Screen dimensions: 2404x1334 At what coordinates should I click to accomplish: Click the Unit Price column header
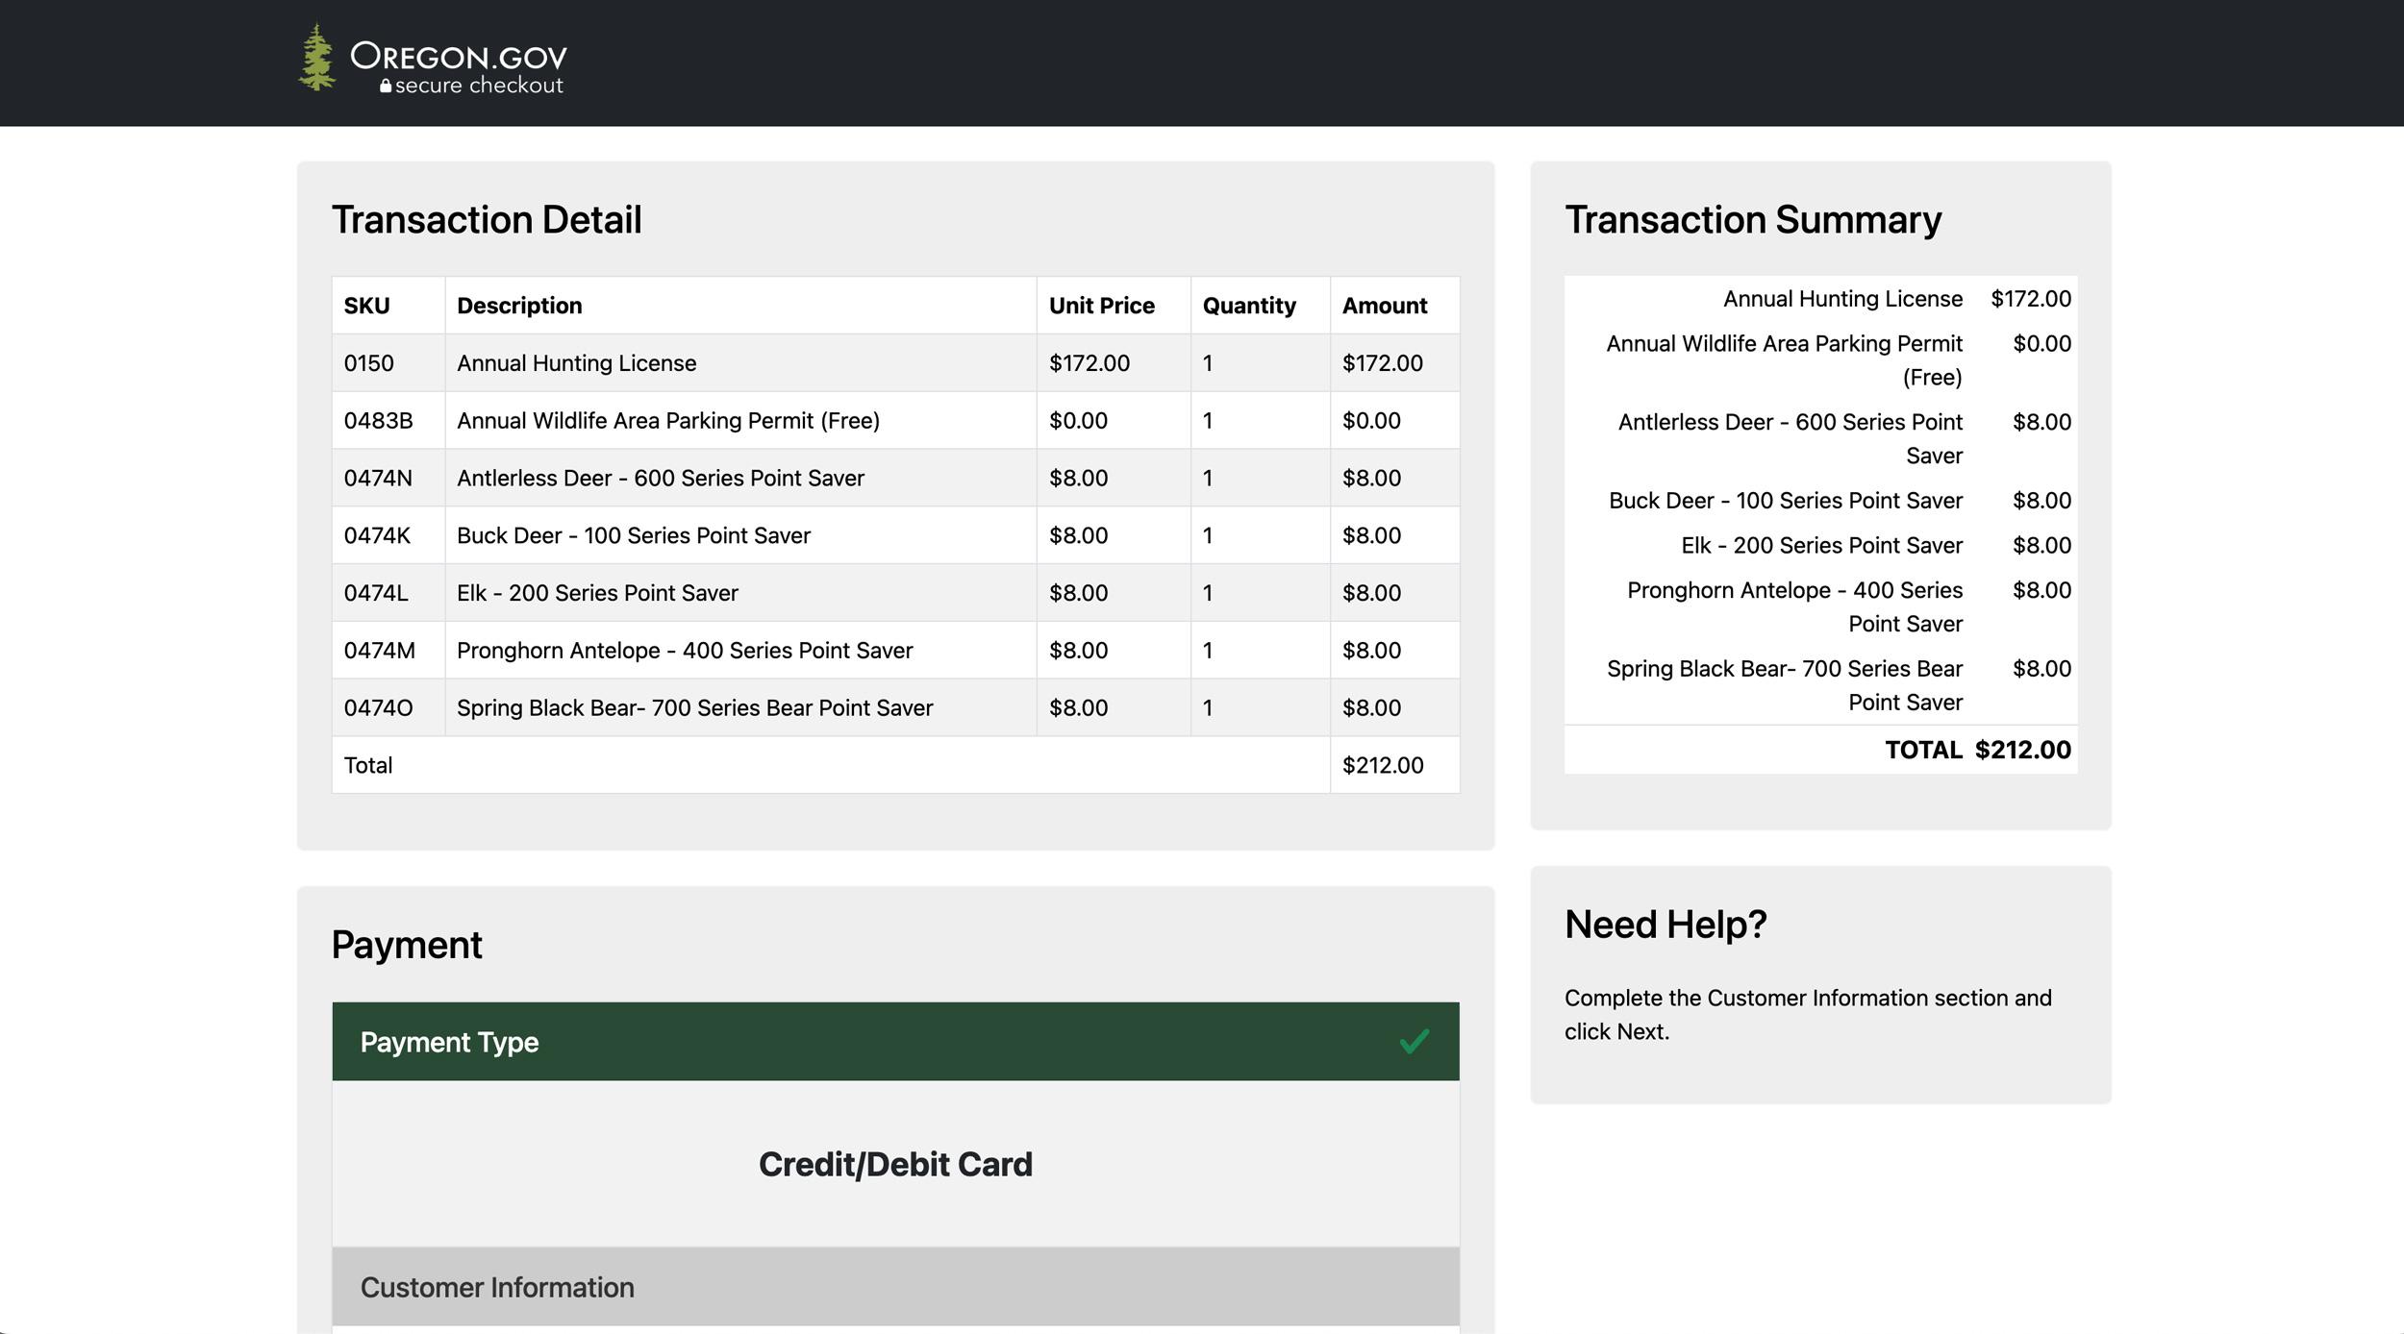tap(1101, 306)
